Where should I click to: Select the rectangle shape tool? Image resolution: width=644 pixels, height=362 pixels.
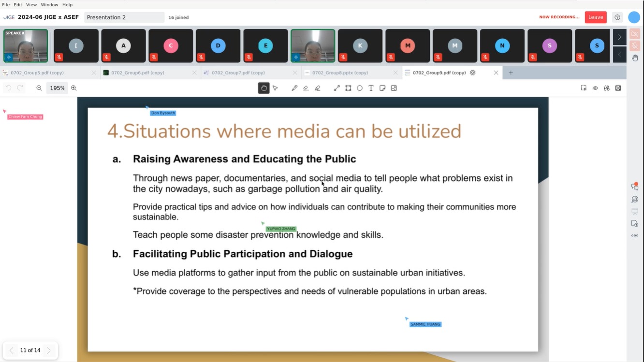pos(348,88)
